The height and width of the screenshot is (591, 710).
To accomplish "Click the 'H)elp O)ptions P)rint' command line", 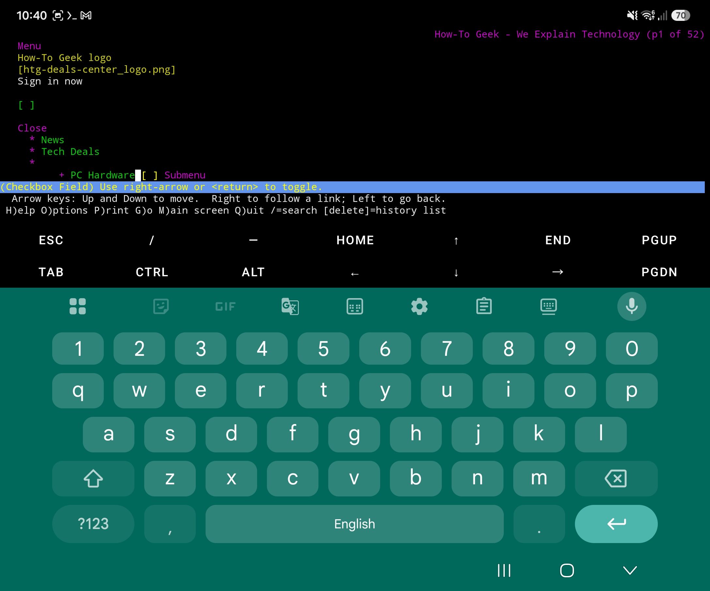I will coord(226,211).
